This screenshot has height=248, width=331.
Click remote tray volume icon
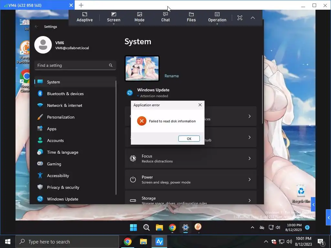[x=278, y=227]
